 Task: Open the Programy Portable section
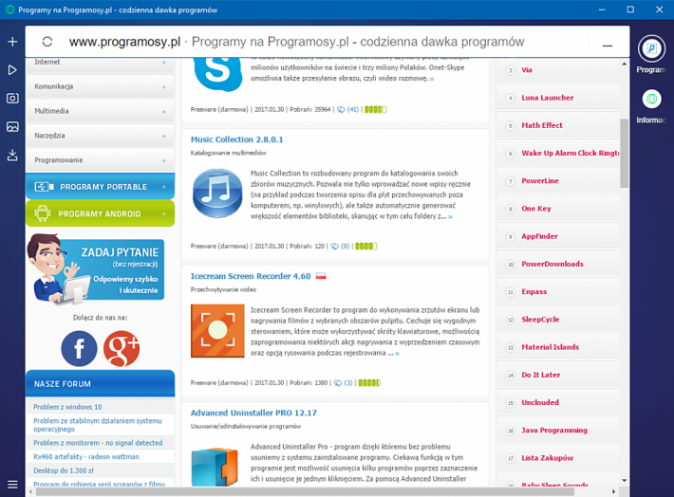pos(101,187)
